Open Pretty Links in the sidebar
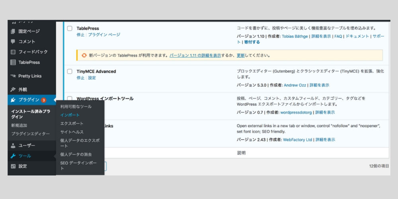 click(x=30, y=76)
